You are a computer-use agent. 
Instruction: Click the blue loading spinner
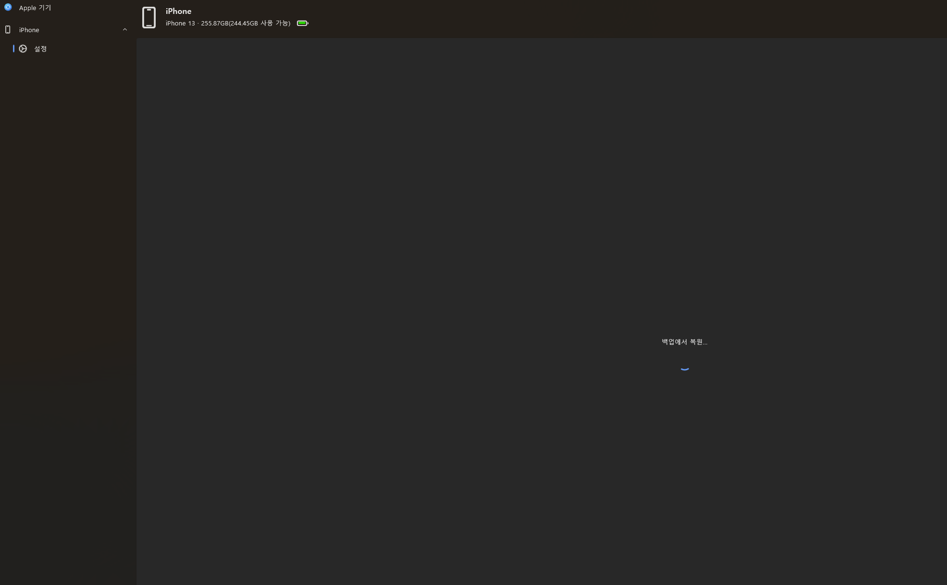coord(685,368)
